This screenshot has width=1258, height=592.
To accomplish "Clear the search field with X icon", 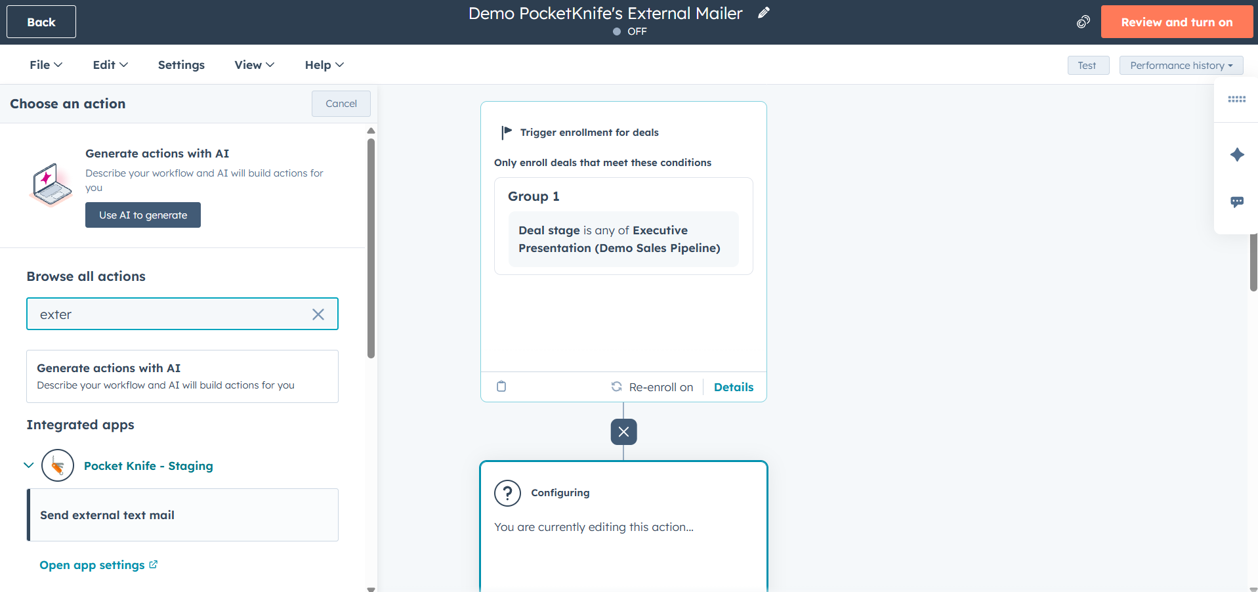I will click(318, 314).
